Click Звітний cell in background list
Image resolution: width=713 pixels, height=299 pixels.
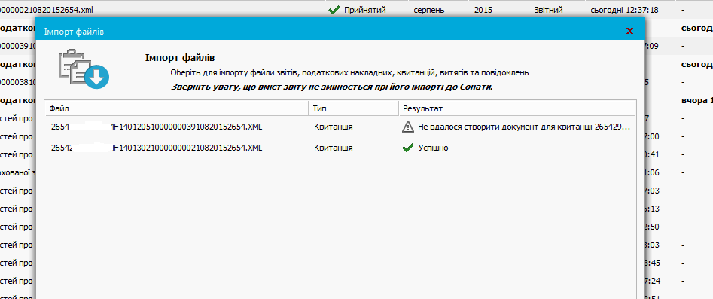tap(548, 10)
